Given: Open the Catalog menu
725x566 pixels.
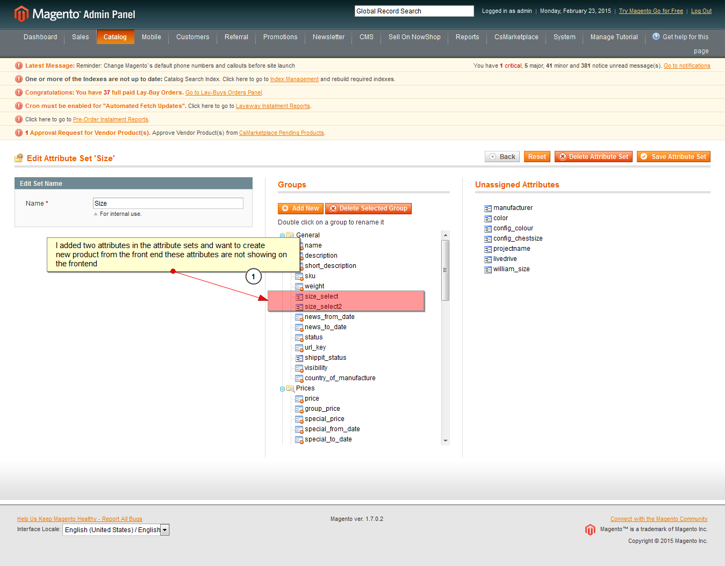Looking at the screenshot, I should (x=115, y=37).
